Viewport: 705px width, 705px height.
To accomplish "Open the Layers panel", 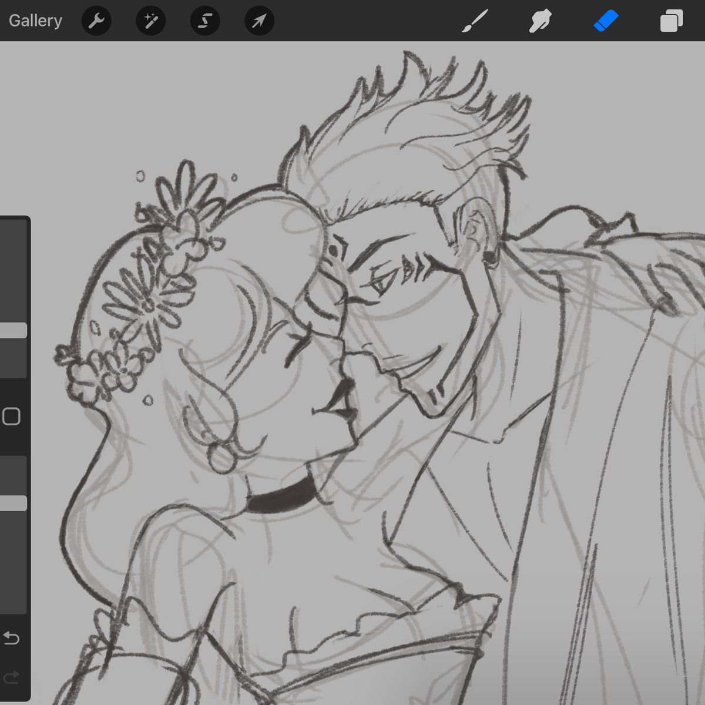I will [670, 20].
